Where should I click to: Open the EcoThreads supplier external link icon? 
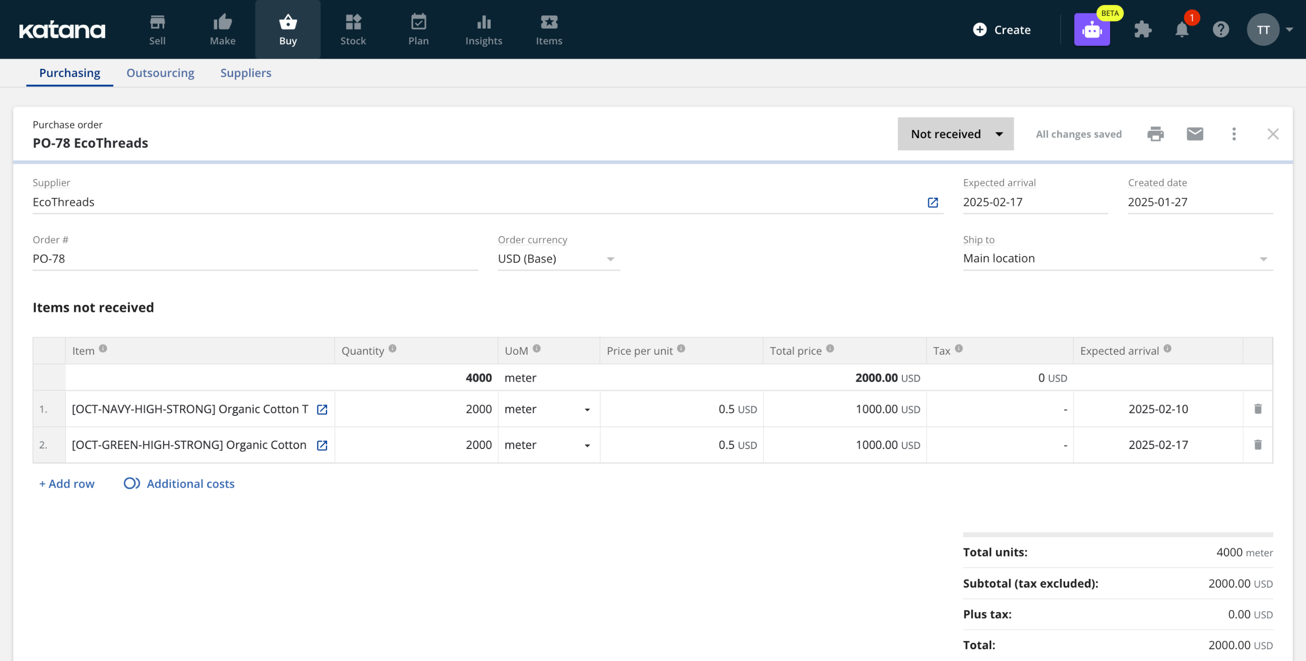click(x=933, y=202)
